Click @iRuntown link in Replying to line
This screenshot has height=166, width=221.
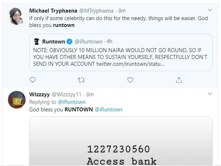pyautogui.click(x=72, y=102)
